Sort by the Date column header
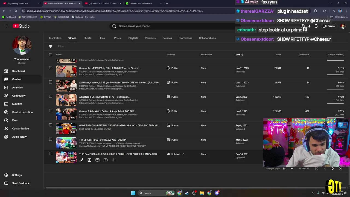Viewport: 350px width, 197px height. click(x=240, y=55)
